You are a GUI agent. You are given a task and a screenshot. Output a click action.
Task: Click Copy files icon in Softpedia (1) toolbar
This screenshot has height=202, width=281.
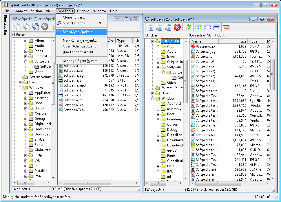click(x=150, y=27)
